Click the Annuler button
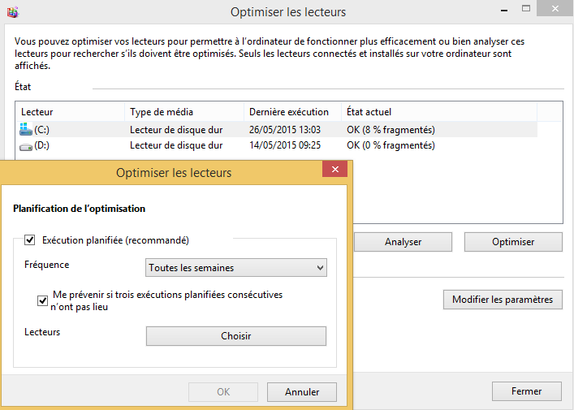 coord(302,392)
